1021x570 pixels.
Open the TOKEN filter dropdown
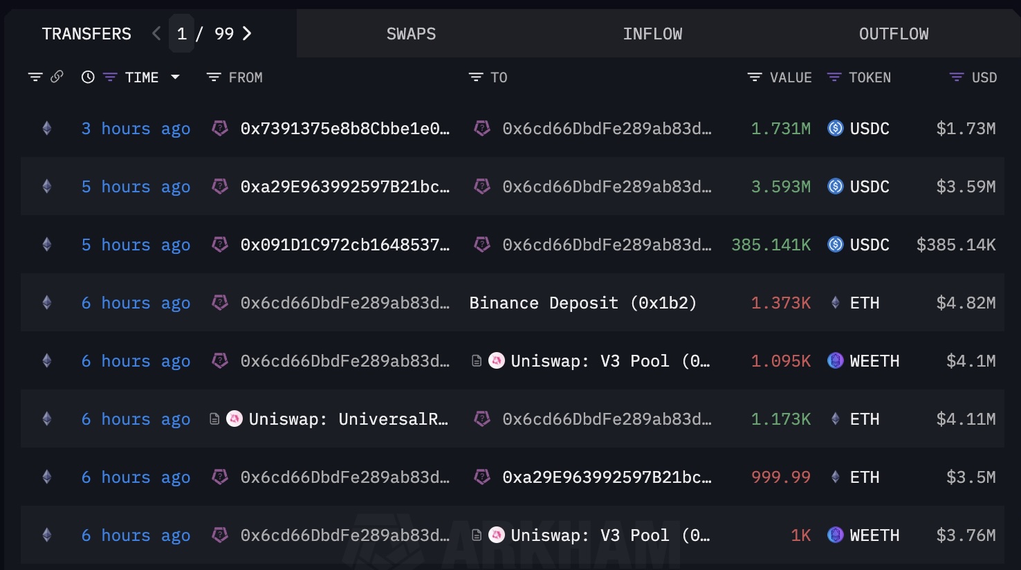pyautogui.click(x=834, y=77)
